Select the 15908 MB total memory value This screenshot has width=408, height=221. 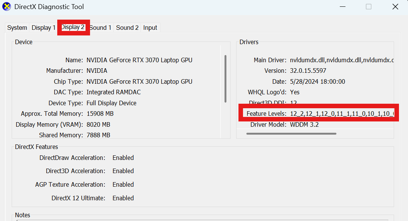[x=100, y=114]
